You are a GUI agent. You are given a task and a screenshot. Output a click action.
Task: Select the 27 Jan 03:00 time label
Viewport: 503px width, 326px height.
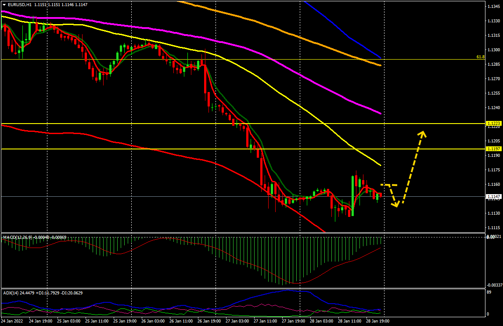click(x=237, y=321)
